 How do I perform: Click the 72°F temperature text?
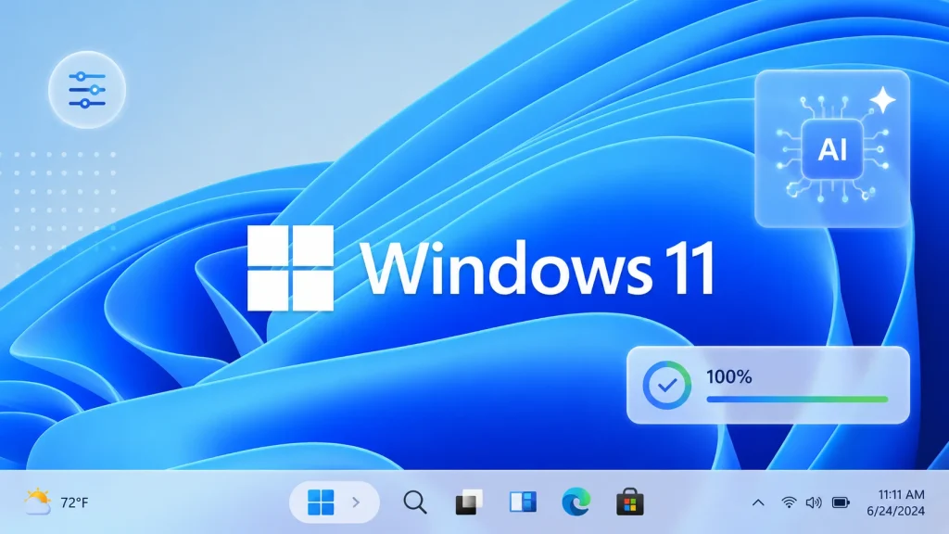[74, 502]
